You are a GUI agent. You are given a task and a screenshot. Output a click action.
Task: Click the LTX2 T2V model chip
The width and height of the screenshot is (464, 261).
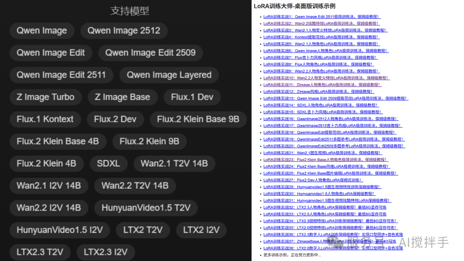click(143, 230)
